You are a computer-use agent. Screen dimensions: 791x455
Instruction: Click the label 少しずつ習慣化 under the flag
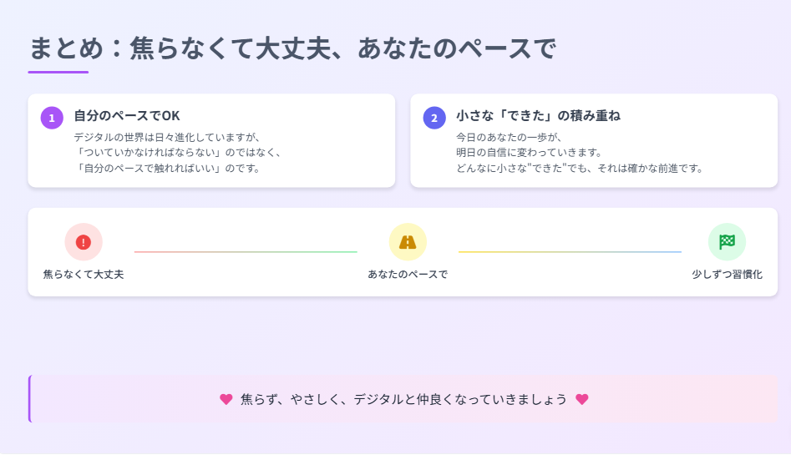727,274
